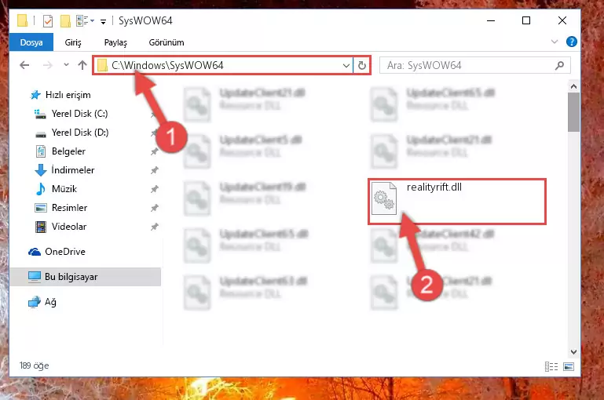This screenshot has width=604, height=400.
Task: Select Yerel Disk (C:) in sidebar
Action: click(x=80, y=114)
